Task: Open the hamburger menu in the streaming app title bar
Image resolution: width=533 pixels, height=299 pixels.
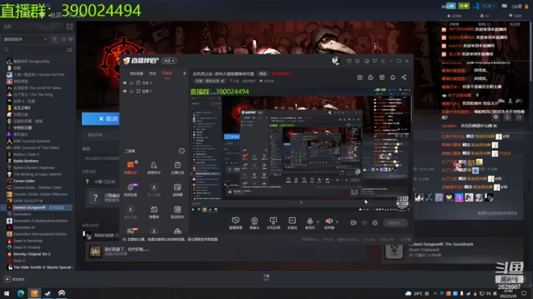Action: [x=382, y=61]
